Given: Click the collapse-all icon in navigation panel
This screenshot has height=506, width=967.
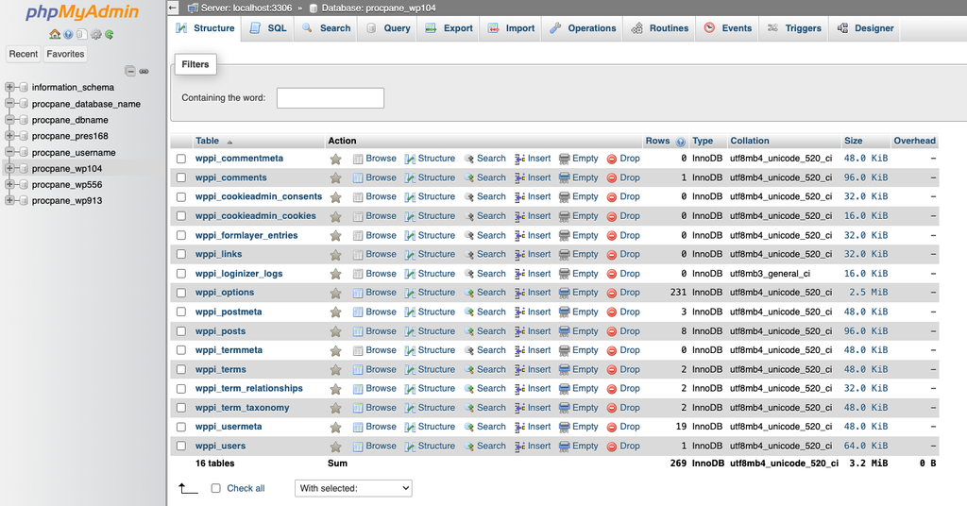Looking at the screenshot, I should pos(130,72).
